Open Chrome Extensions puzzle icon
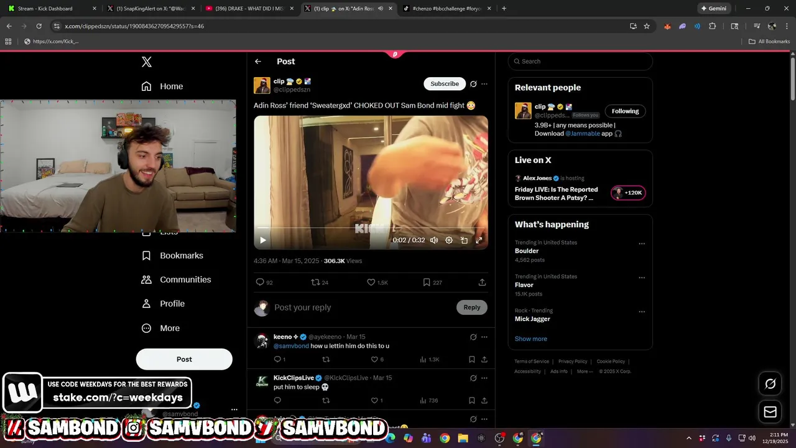This screenshot has width=796, height=448. [713, 26]
